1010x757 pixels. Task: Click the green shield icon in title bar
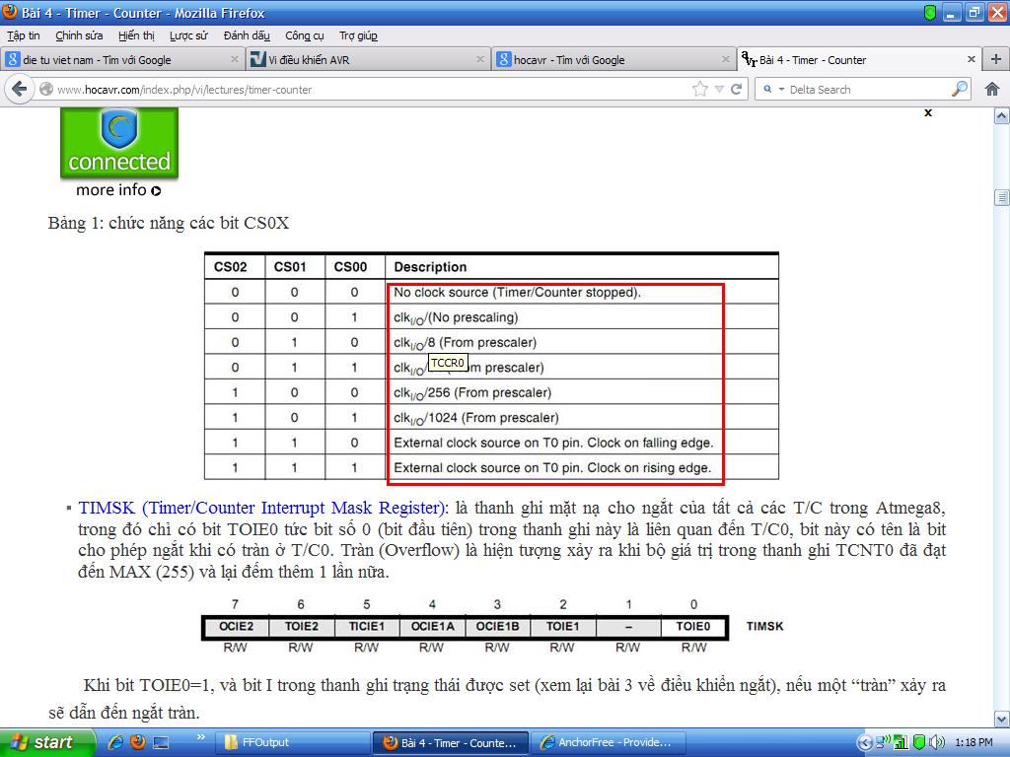tap(929, 12)
